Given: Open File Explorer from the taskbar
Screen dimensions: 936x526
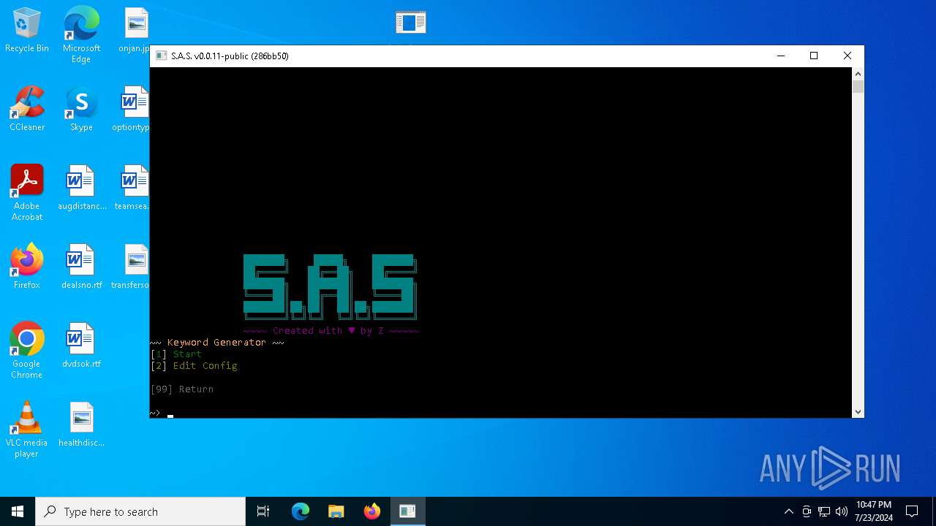Looking at the screenshot, I should pyautogui.click(x=336, y=511).
